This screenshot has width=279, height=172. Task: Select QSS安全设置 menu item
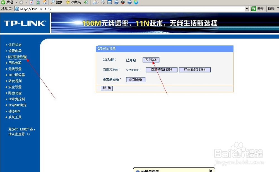click(17, 57)
